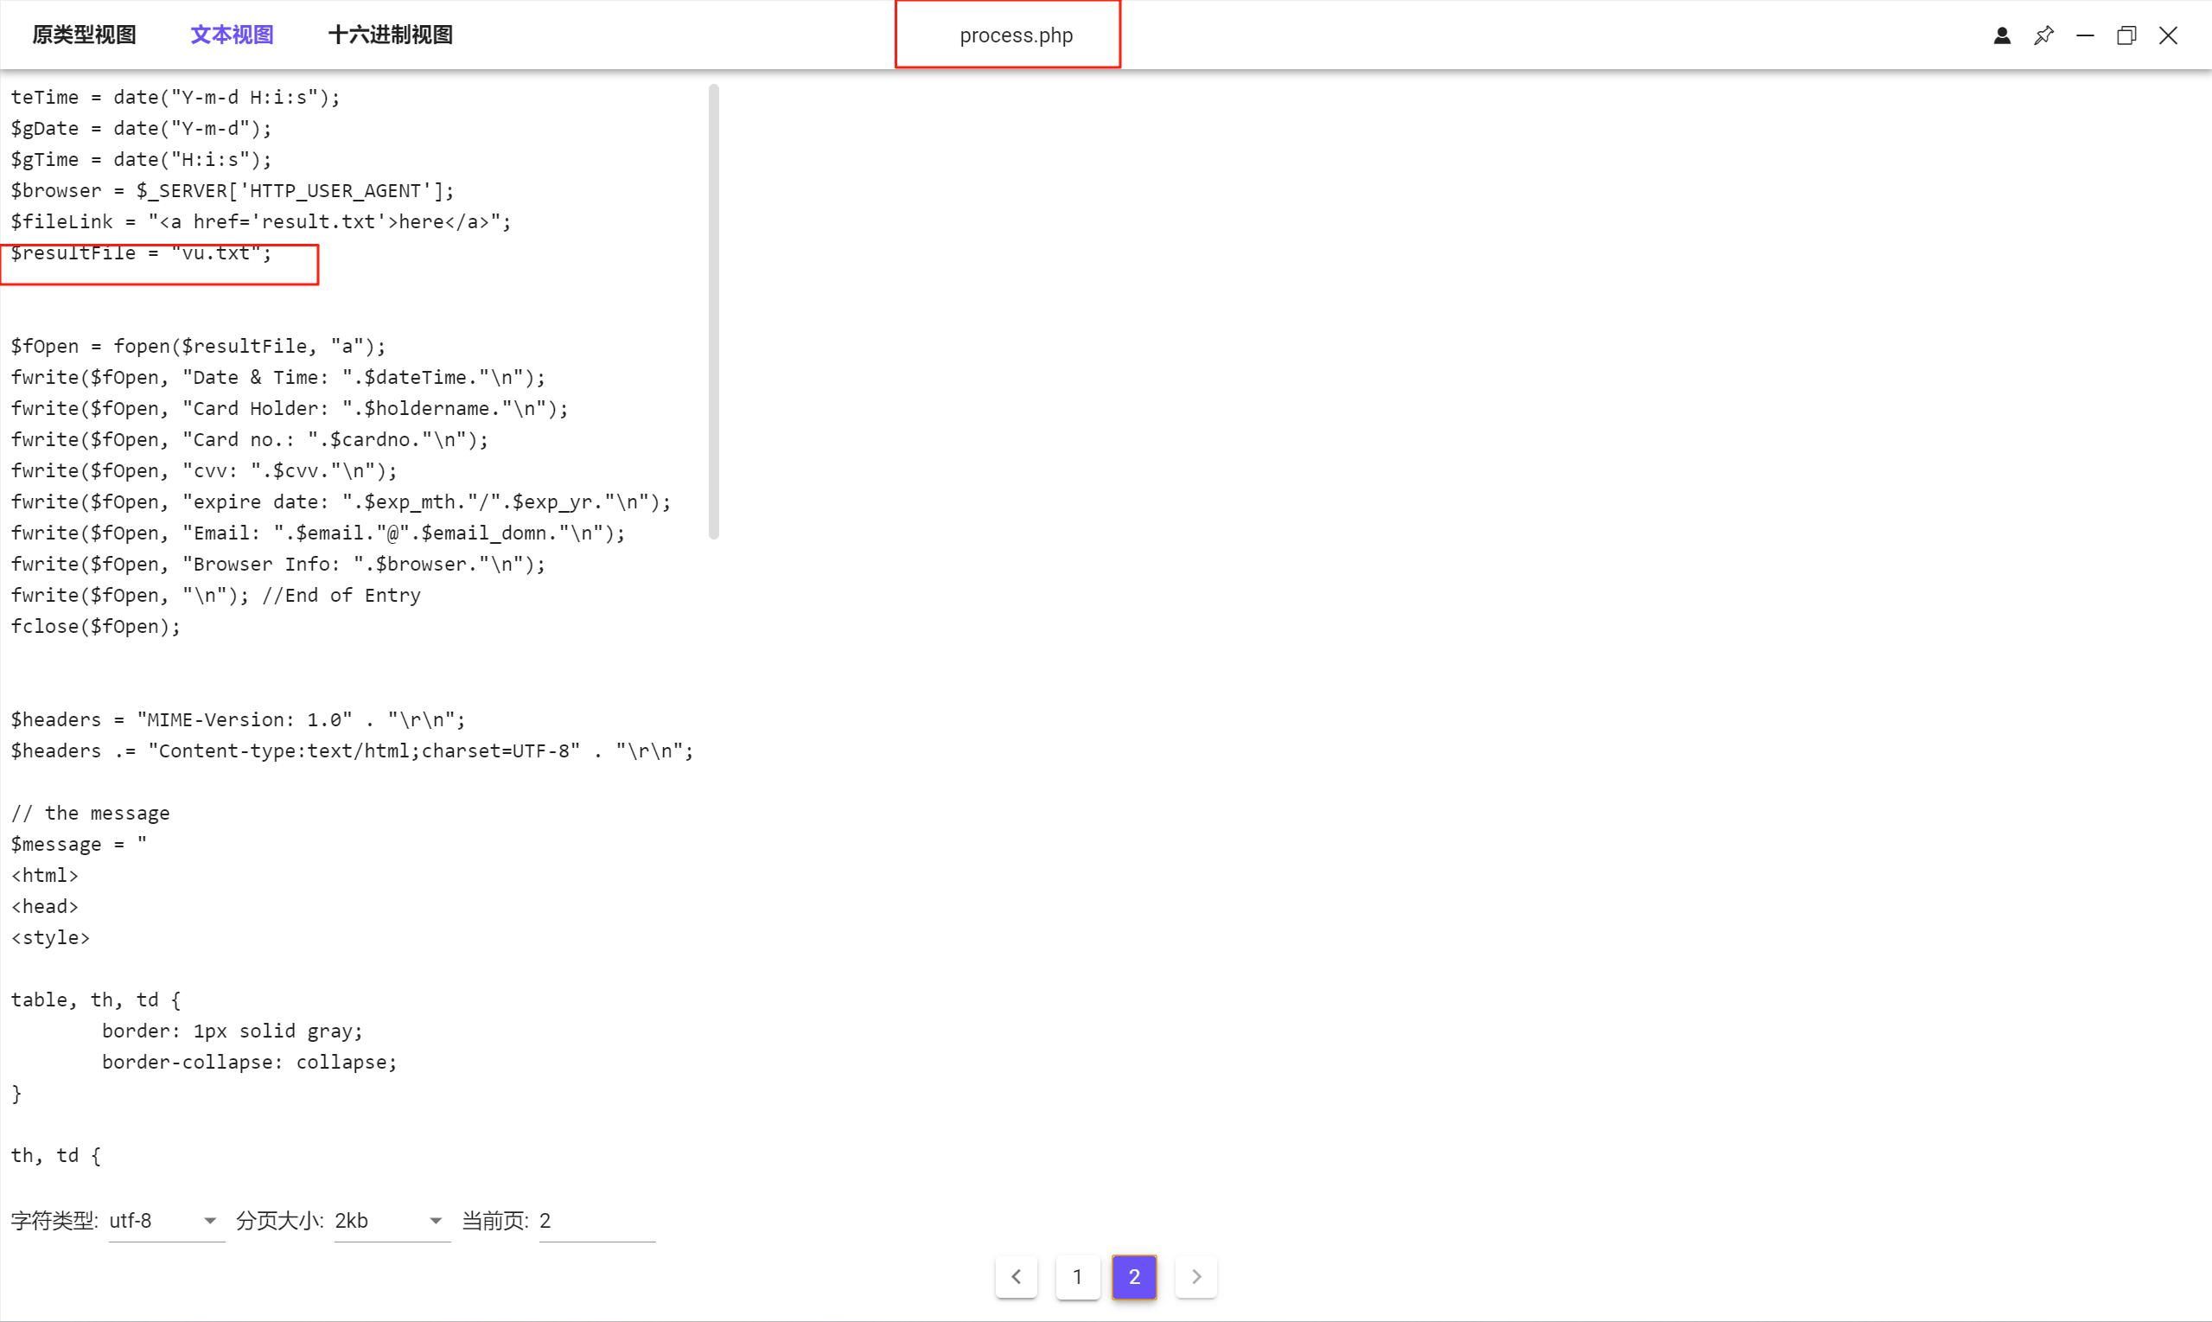
Task: Pin the window with pushpin icon
Action: [x=2043, y=35]
